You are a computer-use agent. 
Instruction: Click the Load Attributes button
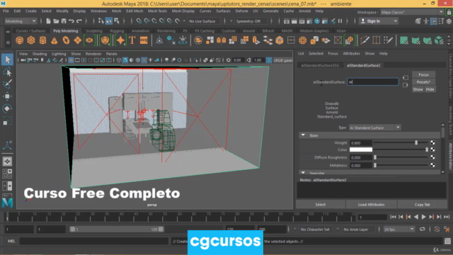(371, 205)
